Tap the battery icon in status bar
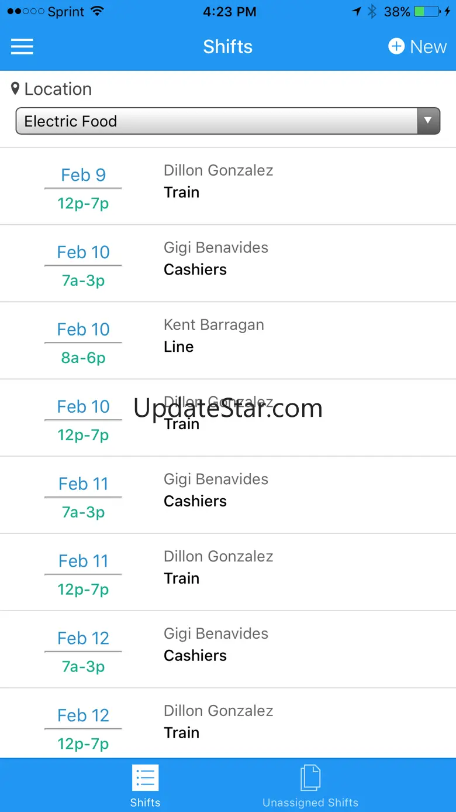This screenshot has width=456, height=812. [426, 11]
